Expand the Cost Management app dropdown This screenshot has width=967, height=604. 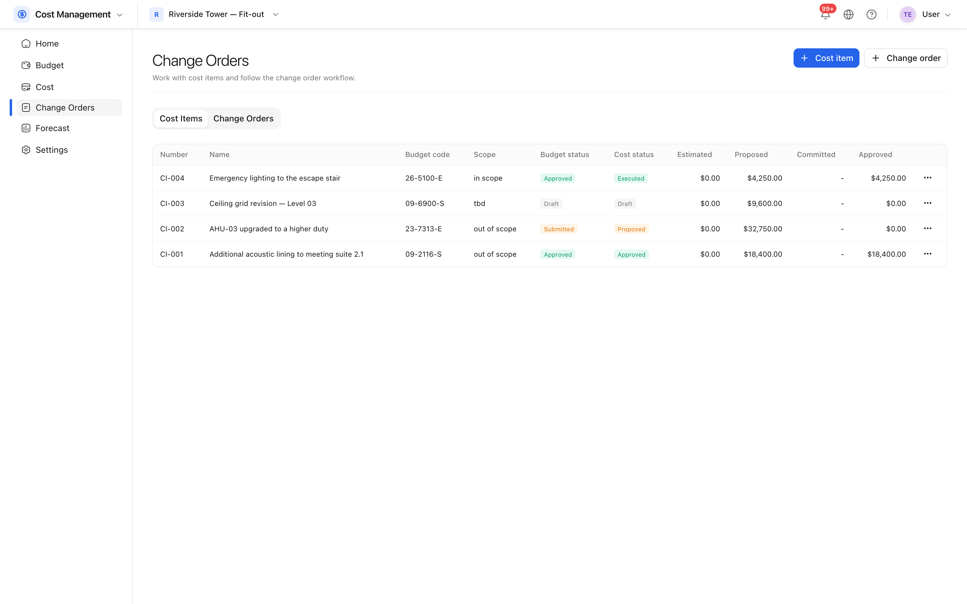tap(119, 15)
